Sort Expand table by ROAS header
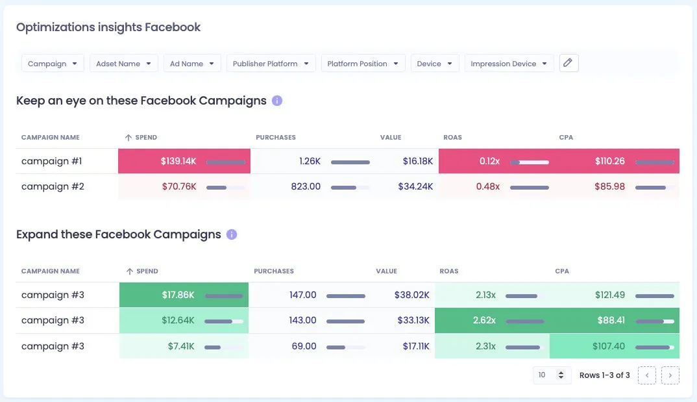The height and width of the screenshot is (402, 697). (449, 271)
